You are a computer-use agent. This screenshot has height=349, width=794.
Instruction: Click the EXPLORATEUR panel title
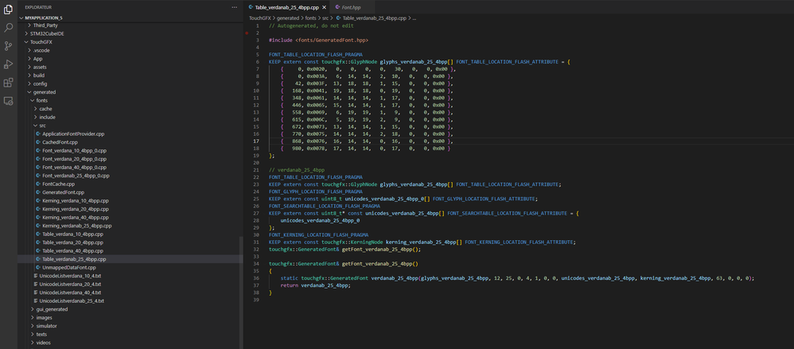click(40, 8)
